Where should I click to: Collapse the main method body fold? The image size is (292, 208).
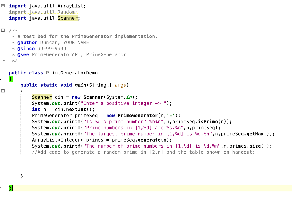pyautogui.click(x=3, y=91)
